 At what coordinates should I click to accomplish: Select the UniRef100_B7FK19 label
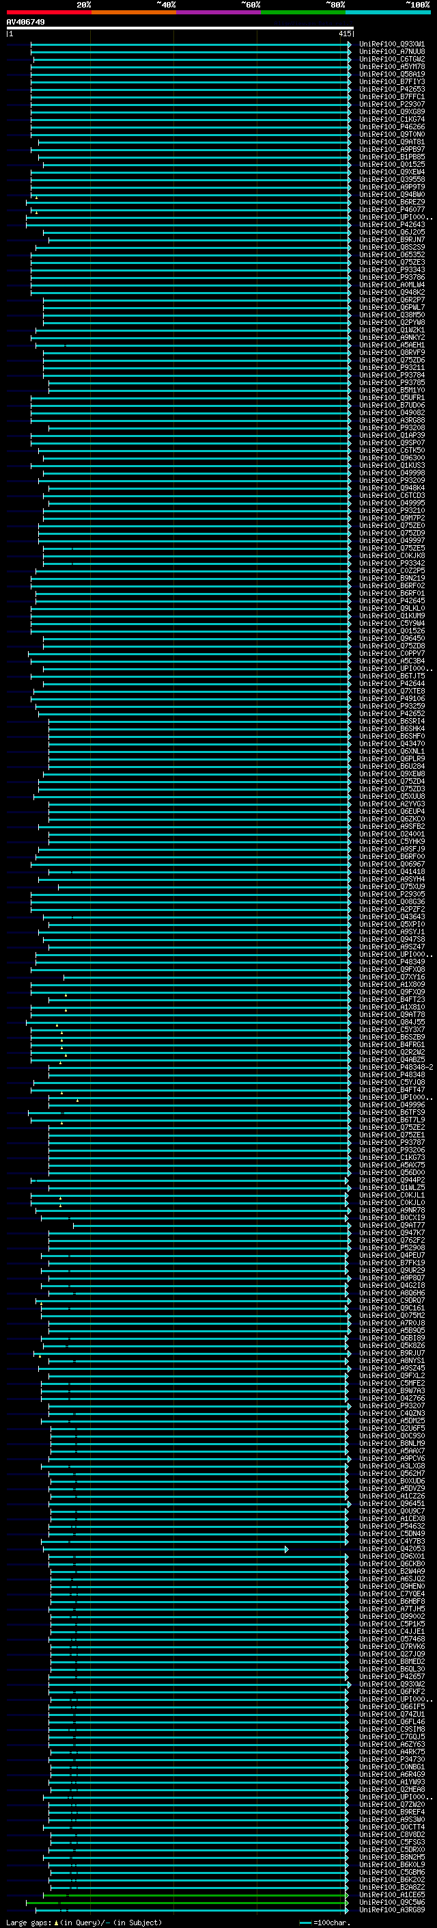click(x=392, y=1263)
